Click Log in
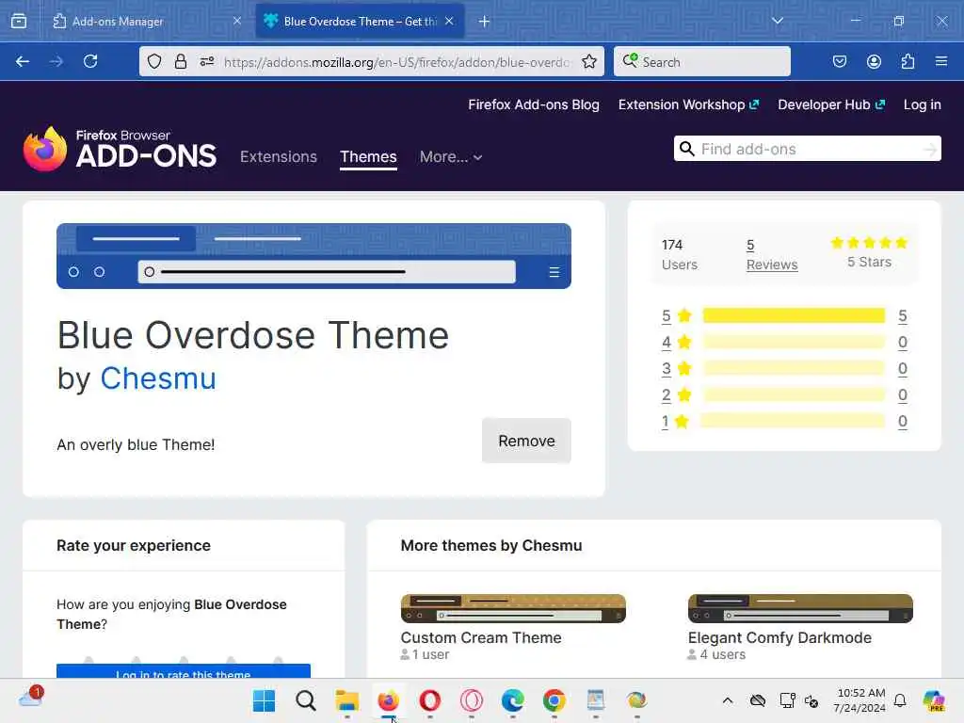Screen dimensions: 964x723 click(923, 104)
